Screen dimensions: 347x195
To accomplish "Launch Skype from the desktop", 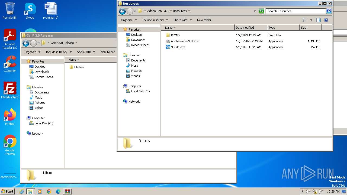I will coord(30,11).
